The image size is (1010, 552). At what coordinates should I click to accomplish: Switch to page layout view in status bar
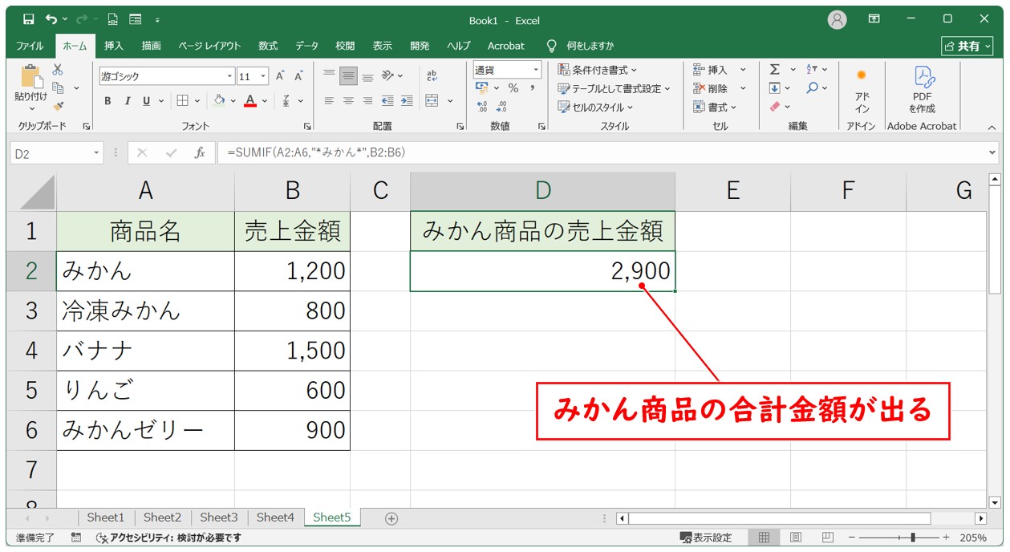(x=796, y=538)
